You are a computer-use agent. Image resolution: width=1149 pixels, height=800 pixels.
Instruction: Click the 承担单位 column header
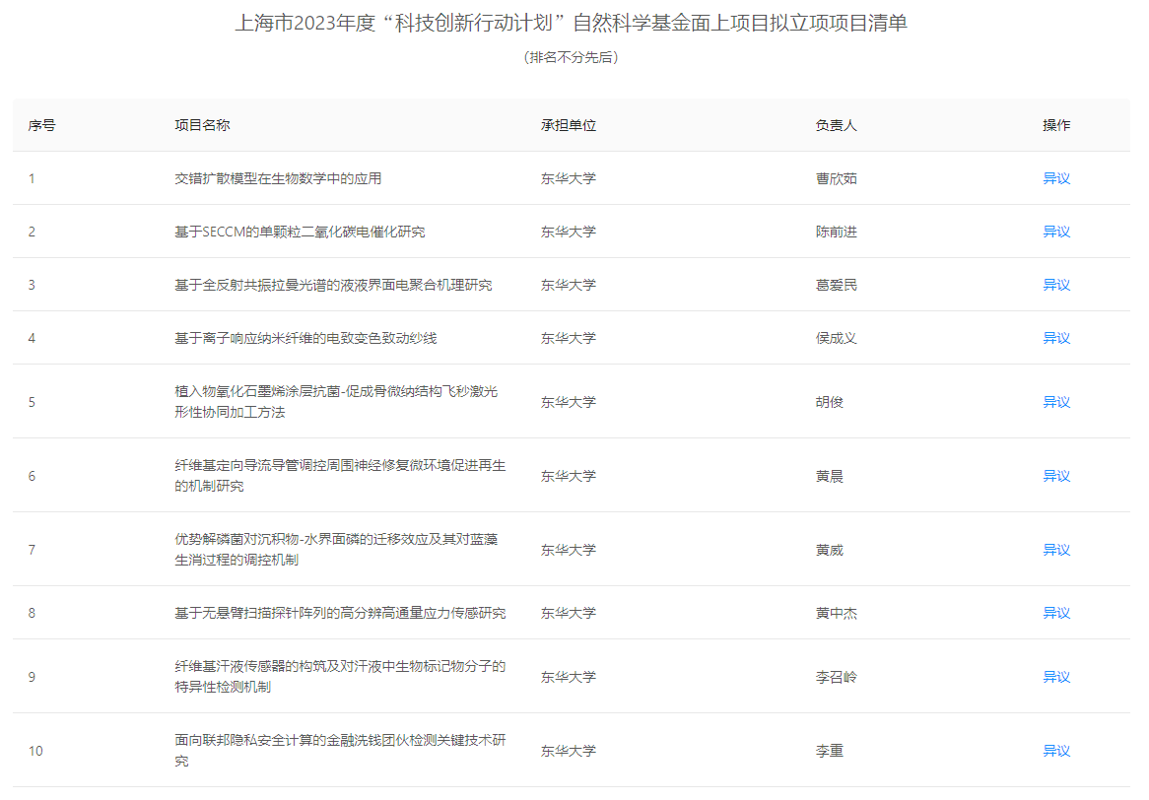click(x=569, y=125)
